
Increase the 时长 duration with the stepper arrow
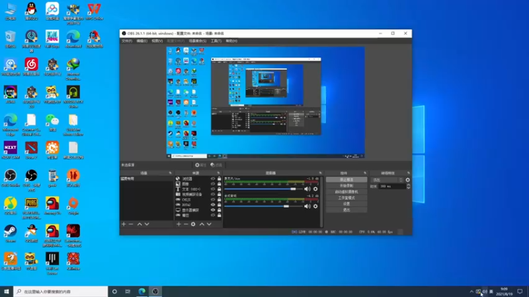pos(409,185)
